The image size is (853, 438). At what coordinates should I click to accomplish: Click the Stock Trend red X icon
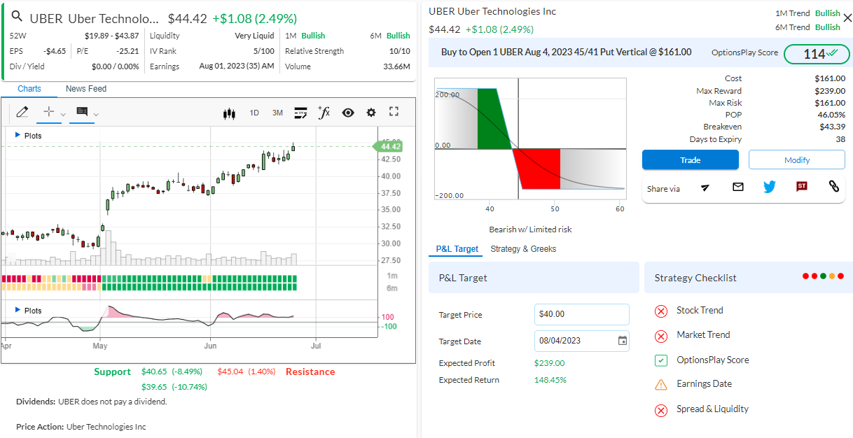click(661, 311)
